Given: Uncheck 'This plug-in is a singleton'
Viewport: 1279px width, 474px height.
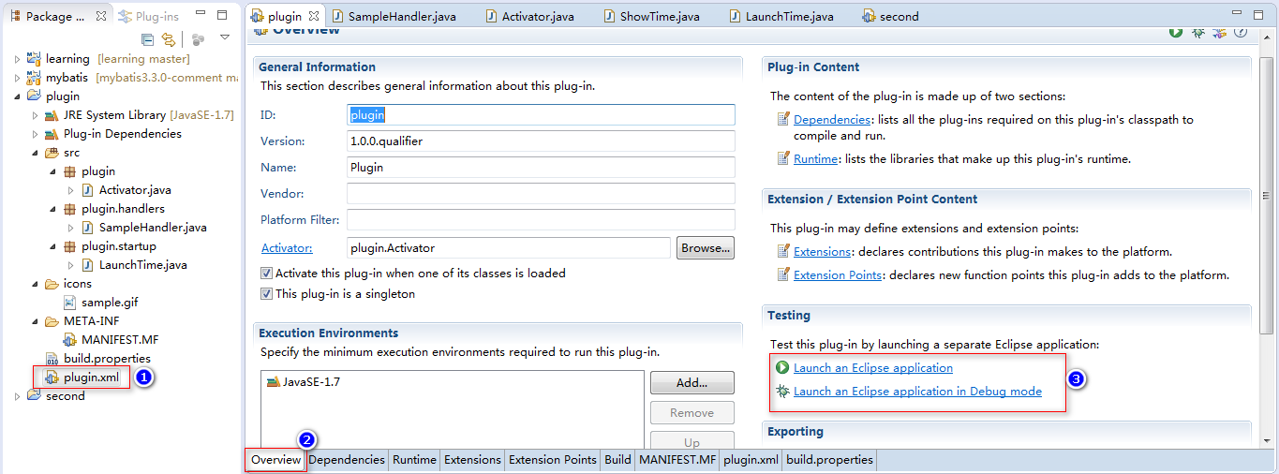Looking at the screenshot, I should point(266,294).
